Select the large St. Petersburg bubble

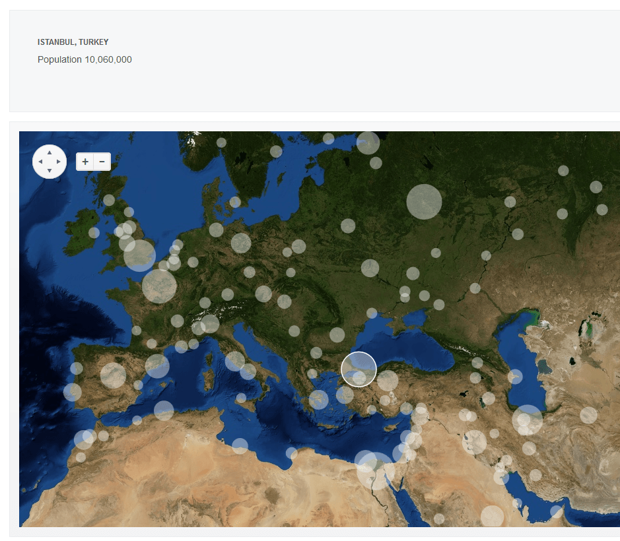(368, 143)
